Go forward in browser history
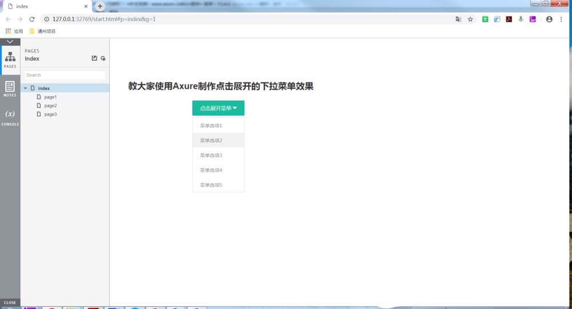The image size is (572, 309). pyautogui.click(x=19, y=19)
